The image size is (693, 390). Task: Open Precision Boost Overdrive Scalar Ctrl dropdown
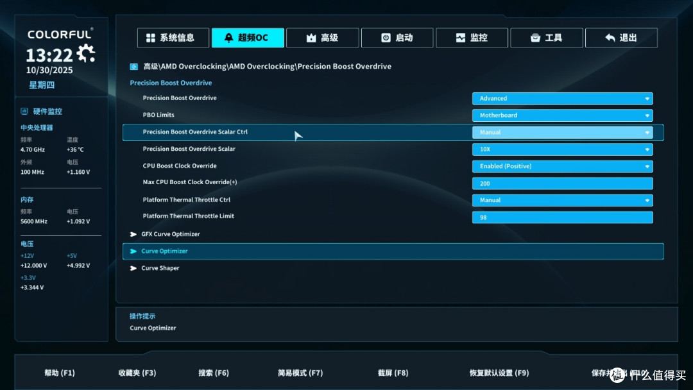[562, 133]
